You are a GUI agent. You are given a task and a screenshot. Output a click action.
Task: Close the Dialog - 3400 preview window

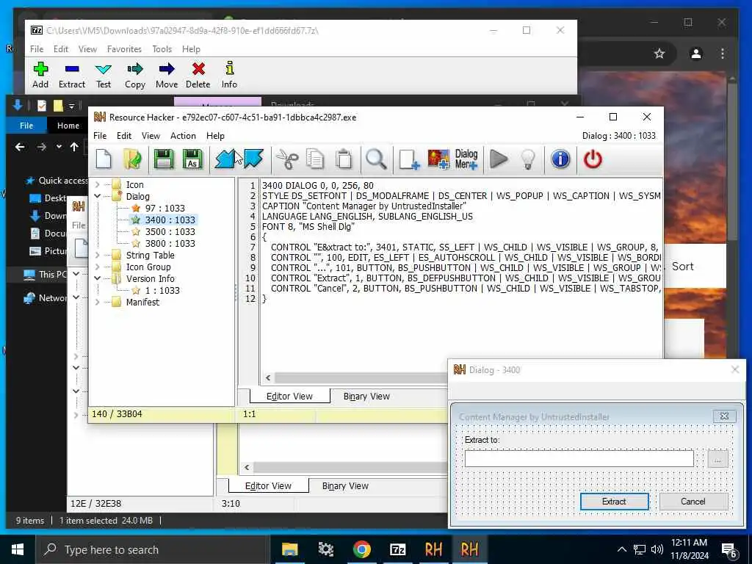point(734,369)
